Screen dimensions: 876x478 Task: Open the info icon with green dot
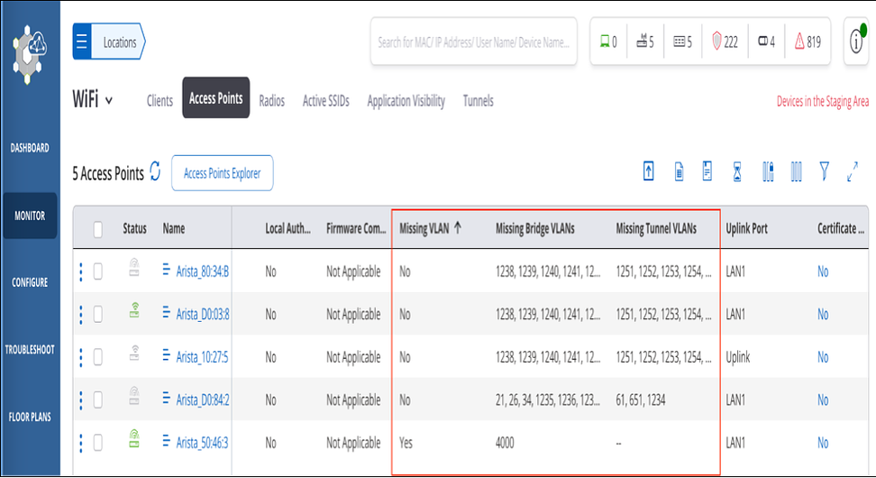(856, 41)
